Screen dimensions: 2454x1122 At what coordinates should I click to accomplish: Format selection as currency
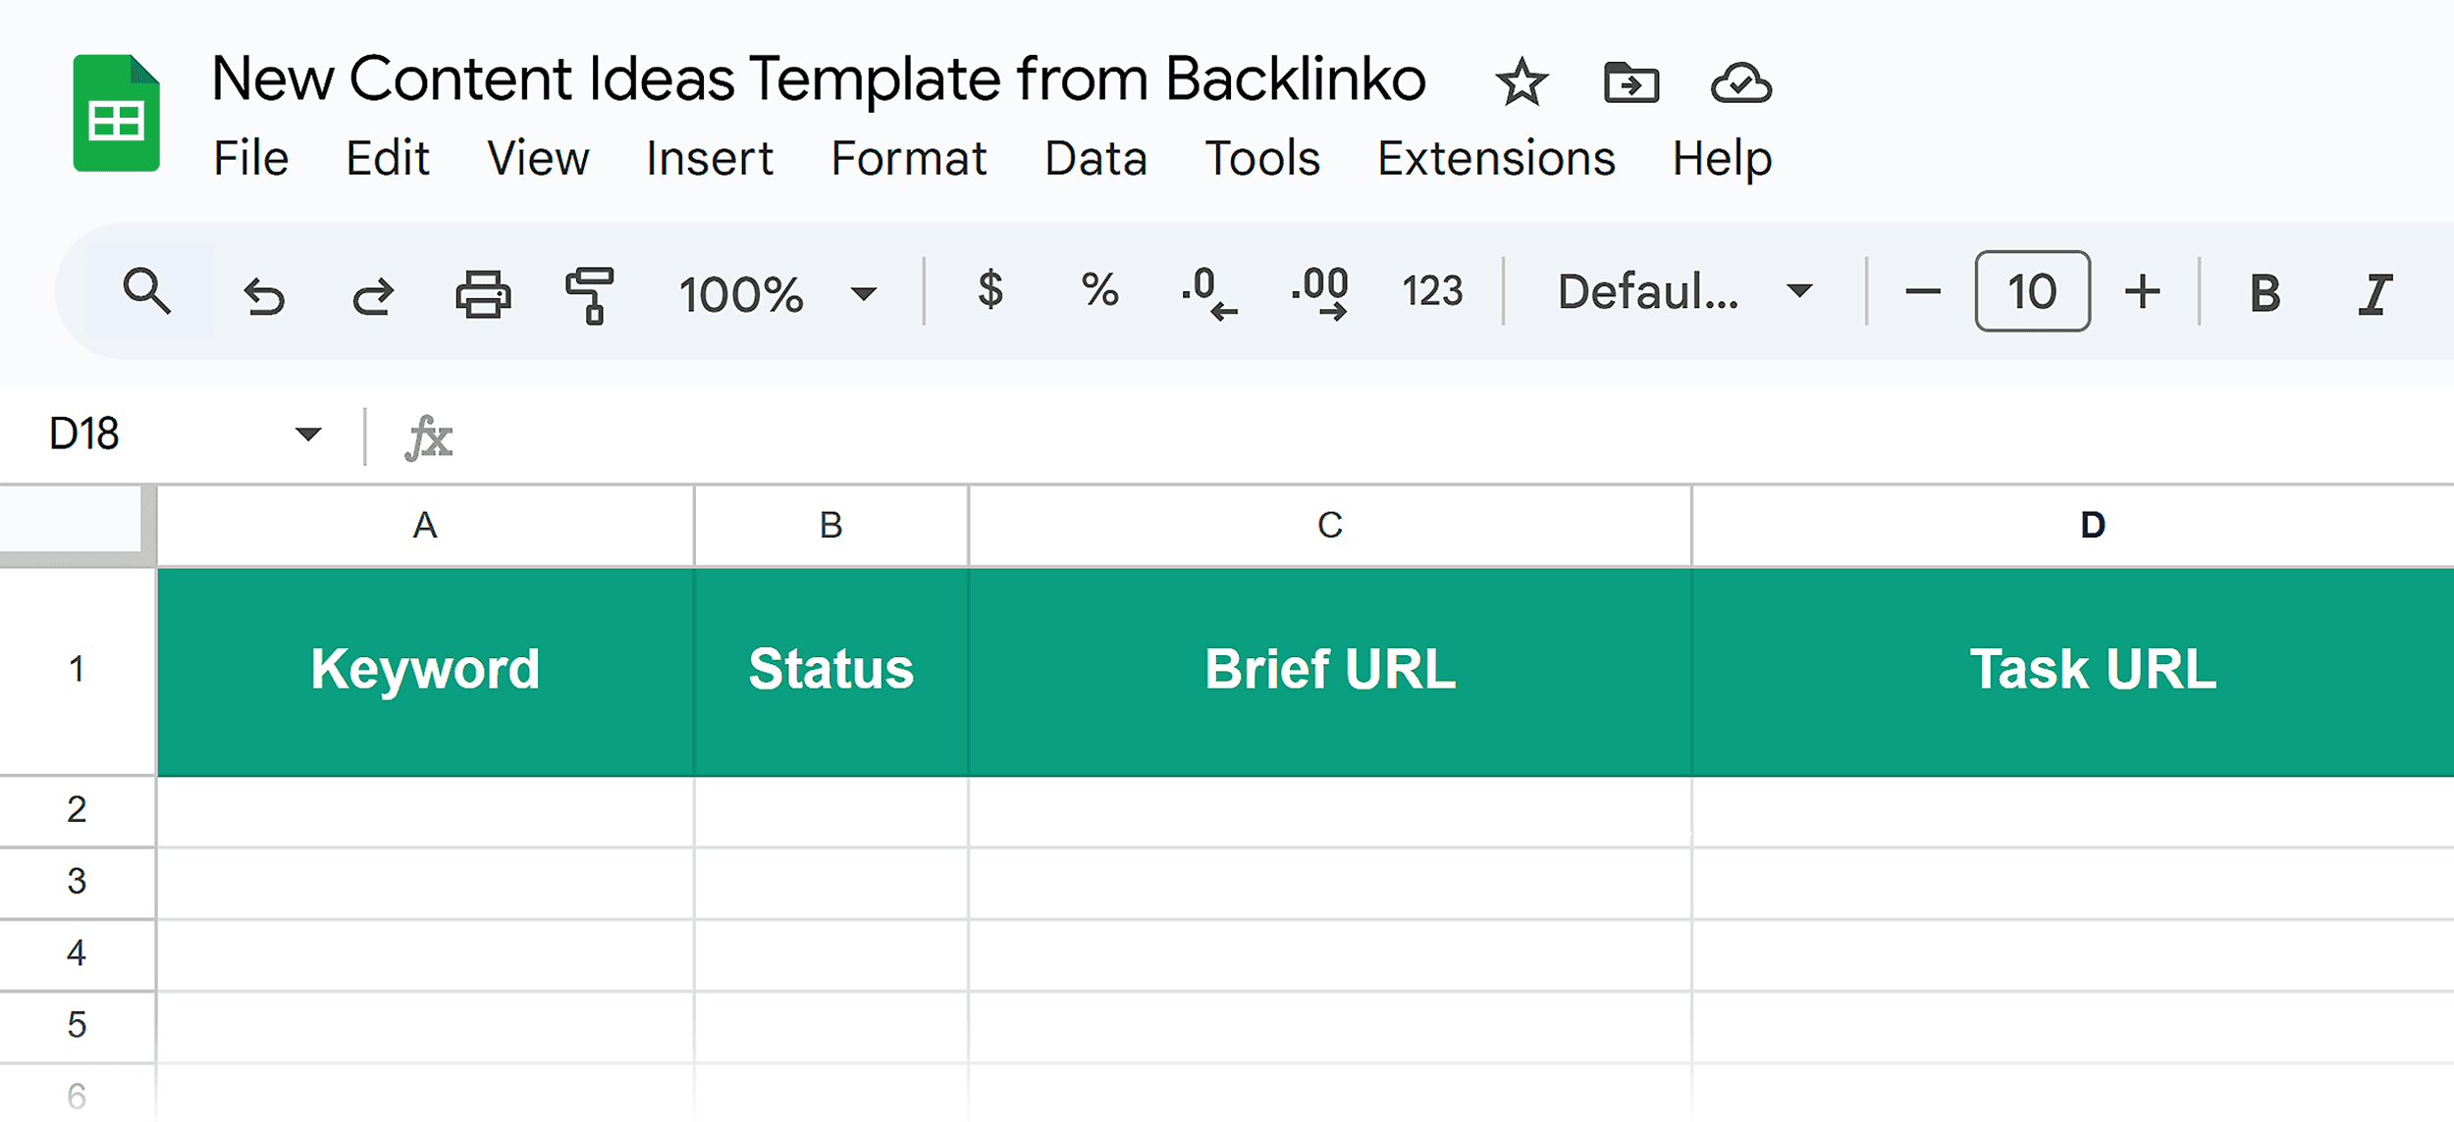991,290
